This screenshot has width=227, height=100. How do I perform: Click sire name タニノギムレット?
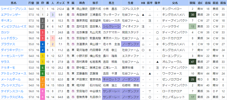[174, 97]
